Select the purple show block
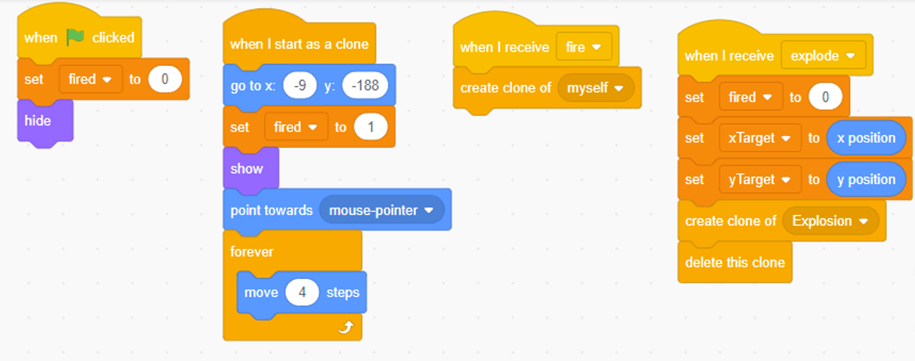 [251, 168]
